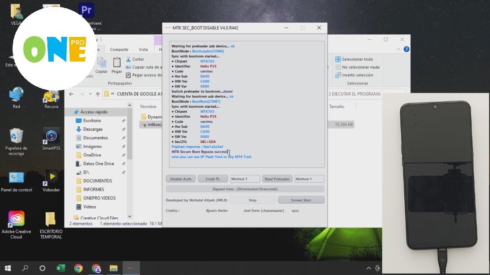The height and width of the screenshot is (275, 490).
Task: Open Papelera de reciclaje desktop icon
Action: (16, 142)
